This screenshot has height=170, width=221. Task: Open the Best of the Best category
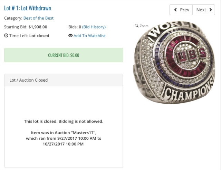(38, 18)
